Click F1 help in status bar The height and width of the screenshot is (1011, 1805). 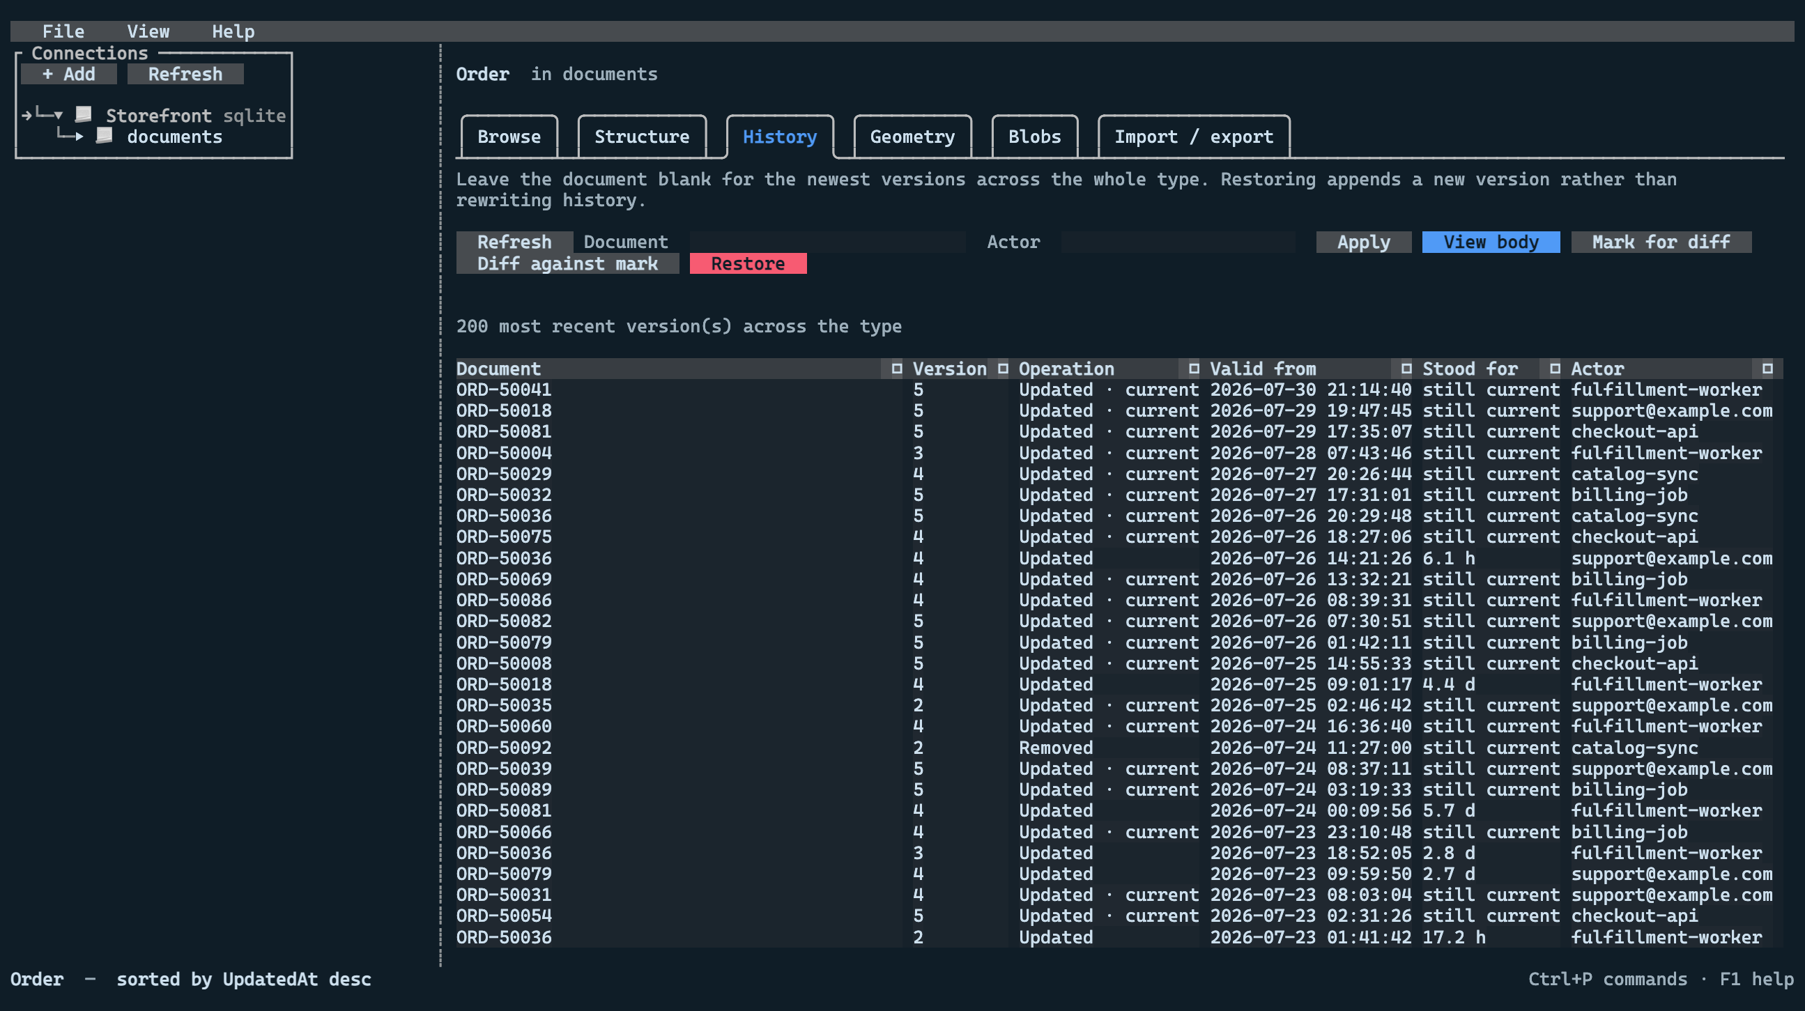click(1757, 980)
